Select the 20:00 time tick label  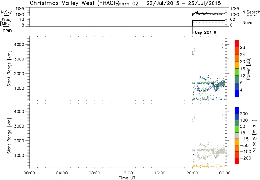click(x=192, y=173)
